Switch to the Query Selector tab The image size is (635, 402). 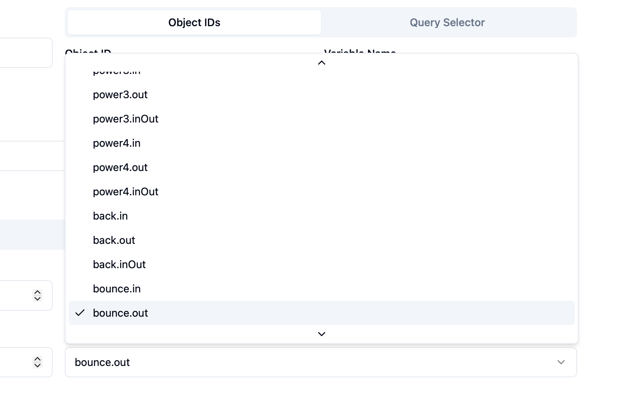(447, 22)
